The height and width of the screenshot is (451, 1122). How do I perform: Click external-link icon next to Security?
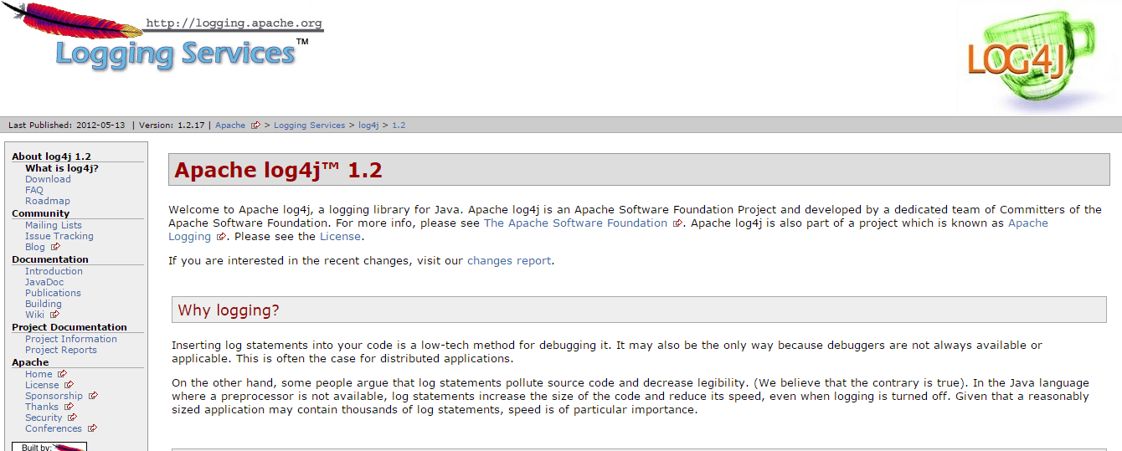[73, 418]
